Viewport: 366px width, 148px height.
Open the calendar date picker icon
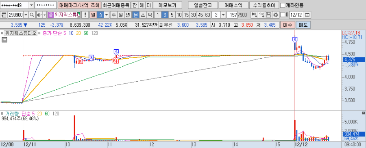307,15
